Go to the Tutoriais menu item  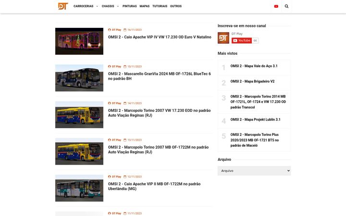coord(160,6)
